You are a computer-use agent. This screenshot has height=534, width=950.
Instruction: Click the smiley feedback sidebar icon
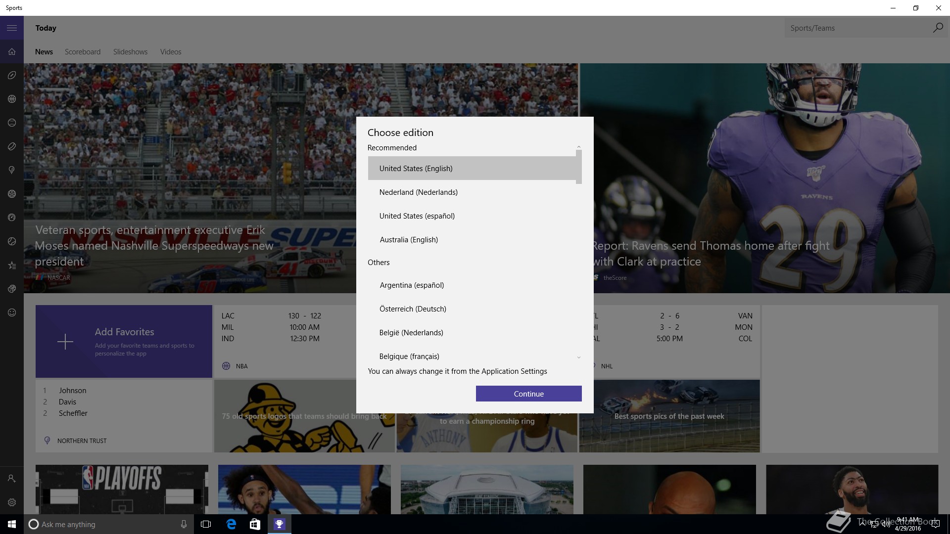[12, 312]
